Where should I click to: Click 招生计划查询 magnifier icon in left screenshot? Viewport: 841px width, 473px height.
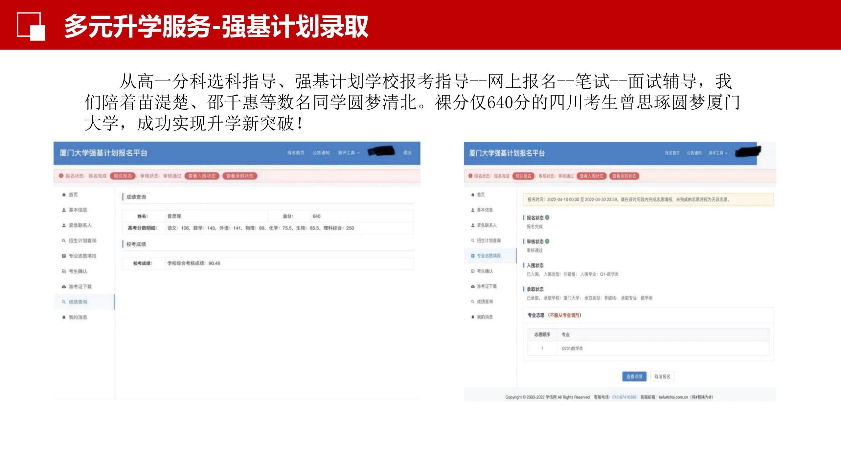(x=64, y=241)
